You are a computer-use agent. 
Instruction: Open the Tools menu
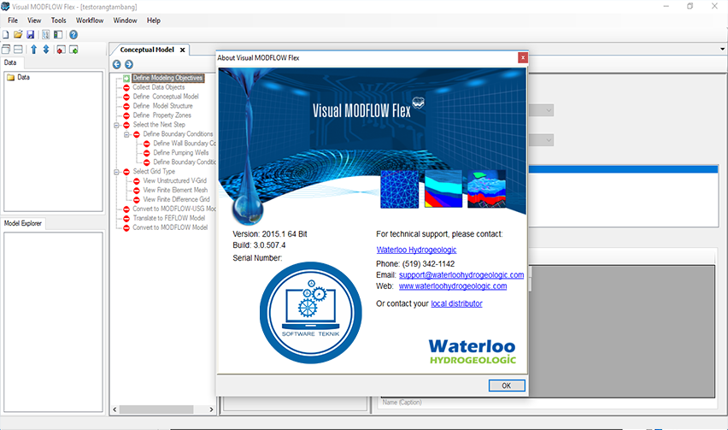click(x=58, y=21)
